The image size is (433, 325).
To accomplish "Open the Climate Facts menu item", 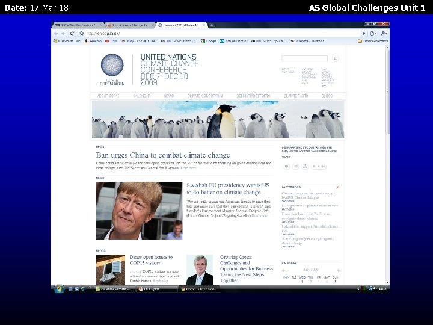I will point(296,96).
